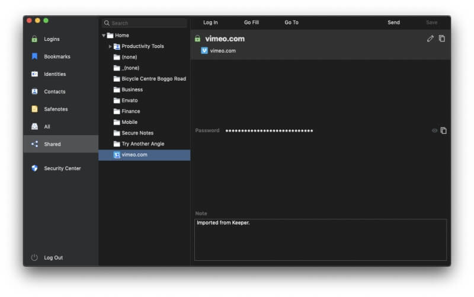Open the Identities card icon
The width and height of the screenshot is (474, 297).
pyautogui.click(x=34, y=74)
